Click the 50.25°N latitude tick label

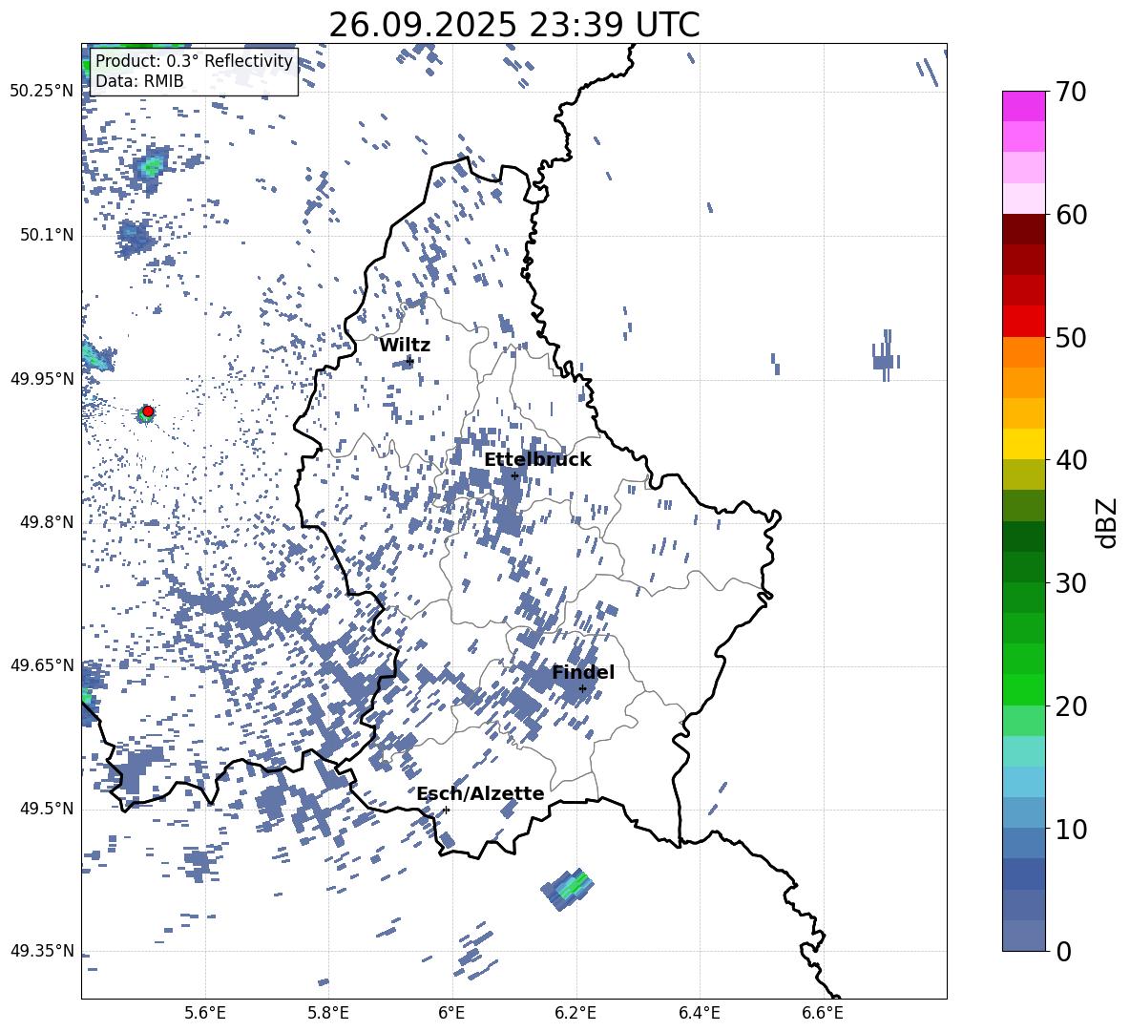(x=42, y=92)
